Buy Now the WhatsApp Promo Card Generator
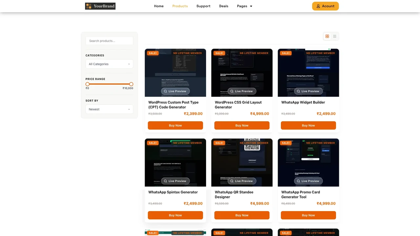 [308, 215]
